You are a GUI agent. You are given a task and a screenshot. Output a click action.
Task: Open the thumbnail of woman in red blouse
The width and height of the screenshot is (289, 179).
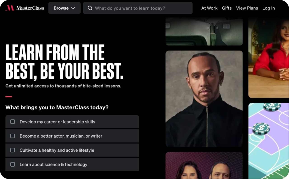[x=269, y=58]
